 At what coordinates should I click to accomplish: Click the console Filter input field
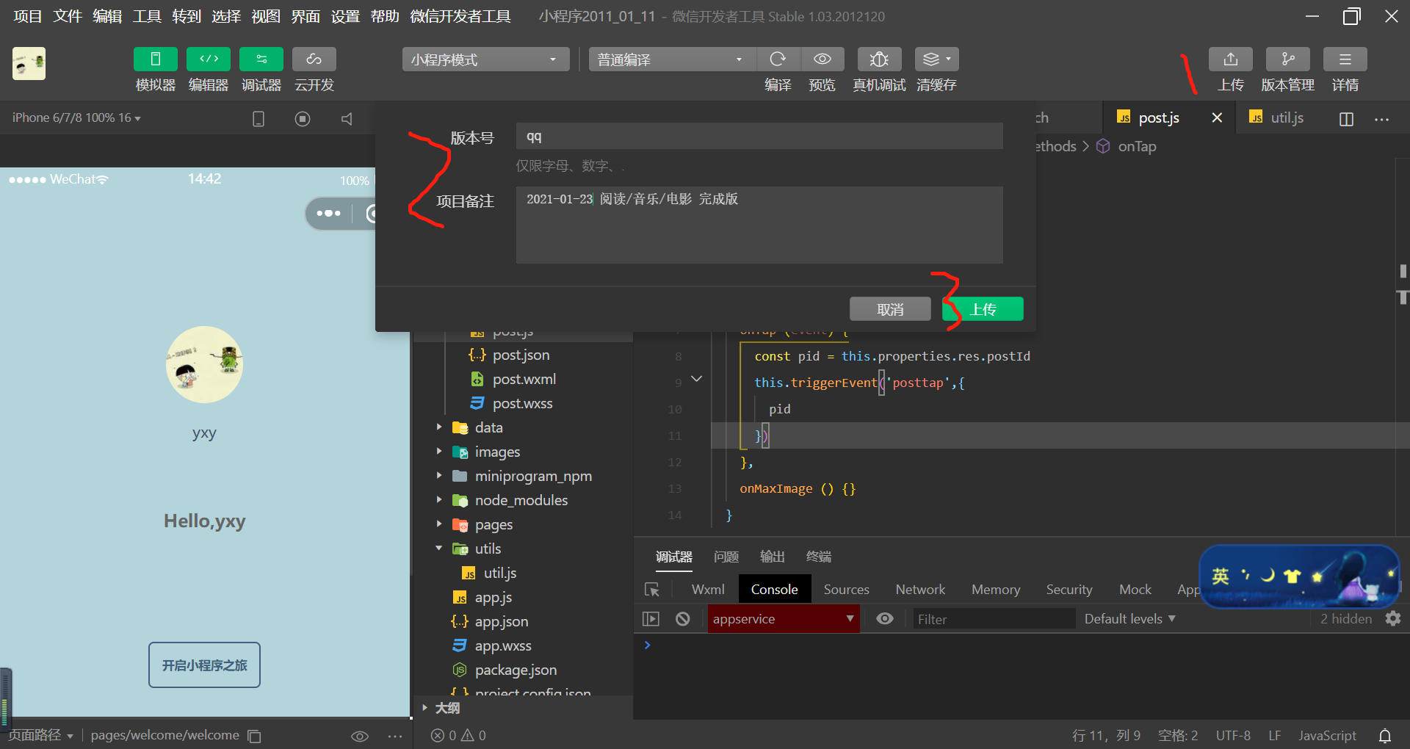point(994,619)
